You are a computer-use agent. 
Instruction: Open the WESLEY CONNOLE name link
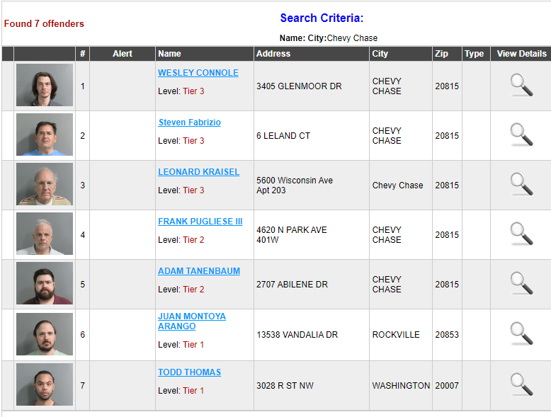coord(198,73)
